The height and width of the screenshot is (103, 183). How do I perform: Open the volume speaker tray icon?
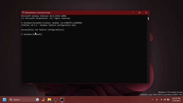pos(165,100)
